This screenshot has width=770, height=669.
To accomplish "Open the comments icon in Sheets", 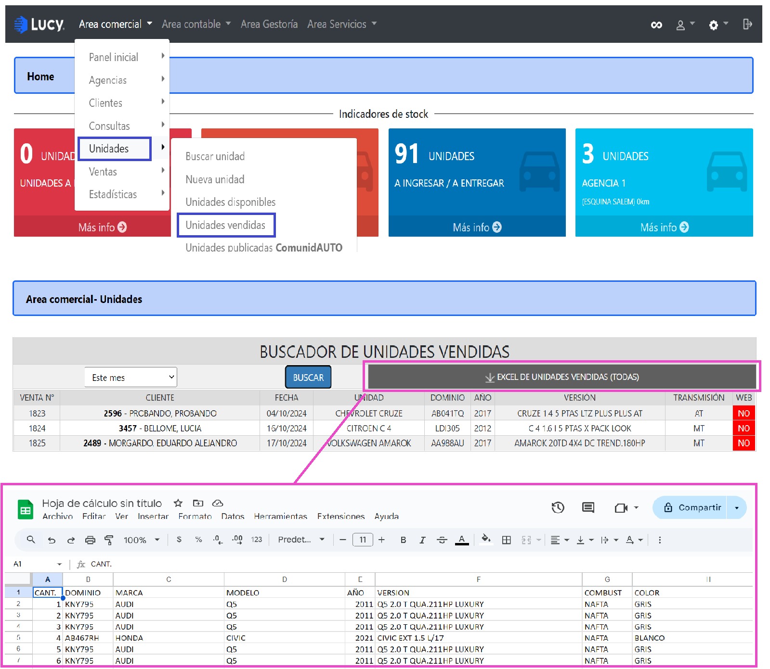I will (x=588, y=507).
